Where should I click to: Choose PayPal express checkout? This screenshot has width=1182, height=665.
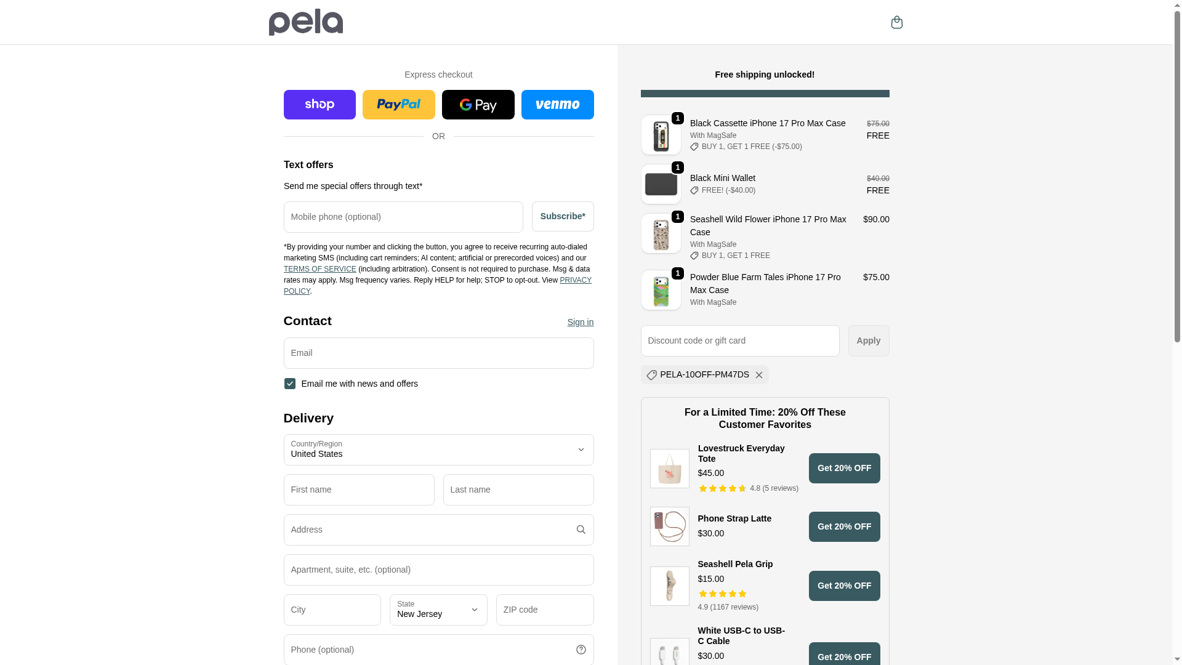(398, 105)
